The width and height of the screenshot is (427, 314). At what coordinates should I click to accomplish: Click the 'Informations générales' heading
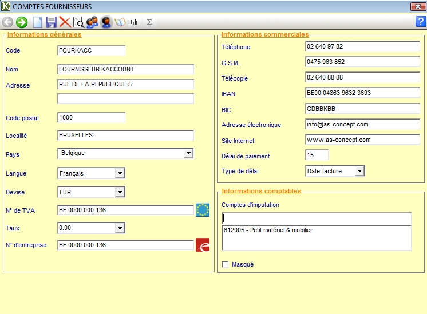point(44,34)
